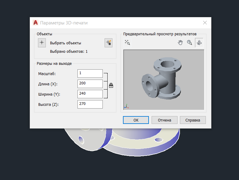The image size is (239, 180).
Task: Close the 3D print options dialog
Action: tap(205, 23)
